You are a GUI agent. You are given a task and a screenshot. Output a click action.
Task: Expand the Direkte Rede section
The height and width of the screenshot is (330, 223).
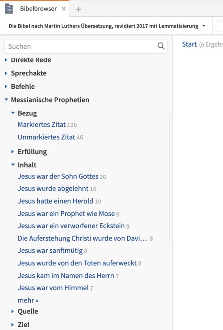pos(6,60)
